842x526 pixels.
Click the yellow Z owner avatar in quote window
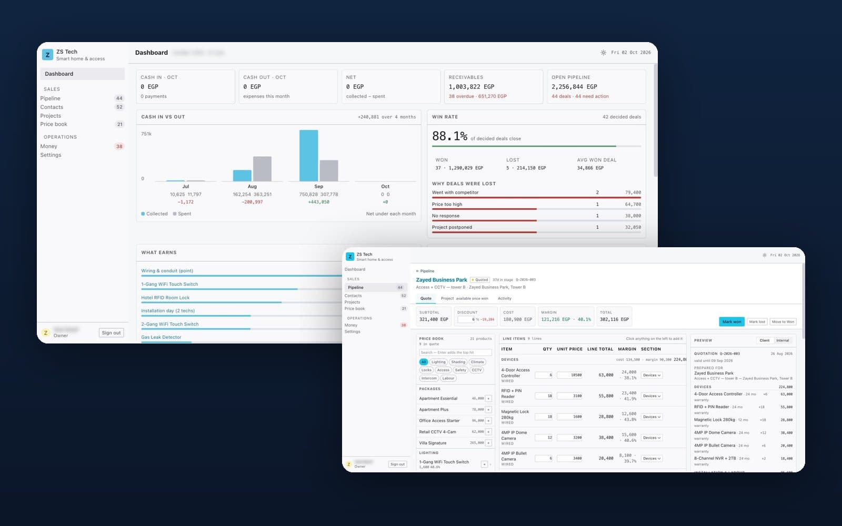[348, 464]
